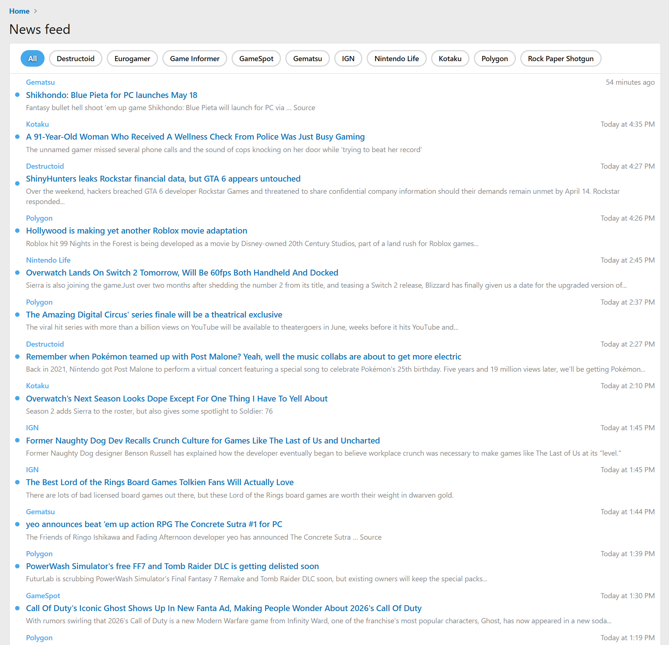Viewport: 669px width, 645px height.
Task: Toggle the unread dot for the PowerWash Simulator article
Action: click(x=17, y=566)
